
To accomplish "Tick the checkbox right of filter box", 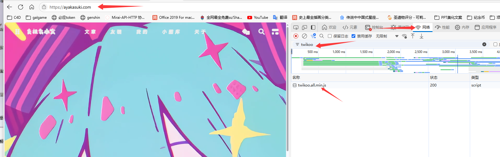I will [x=495, y=44].
